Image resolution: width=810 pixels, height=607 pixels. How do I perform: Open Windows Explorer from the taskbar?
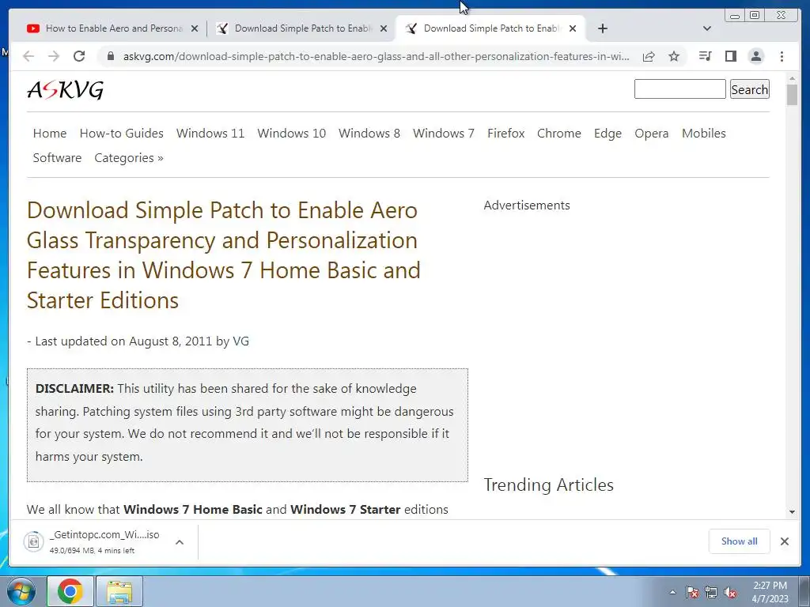click(x=119, y=591)
